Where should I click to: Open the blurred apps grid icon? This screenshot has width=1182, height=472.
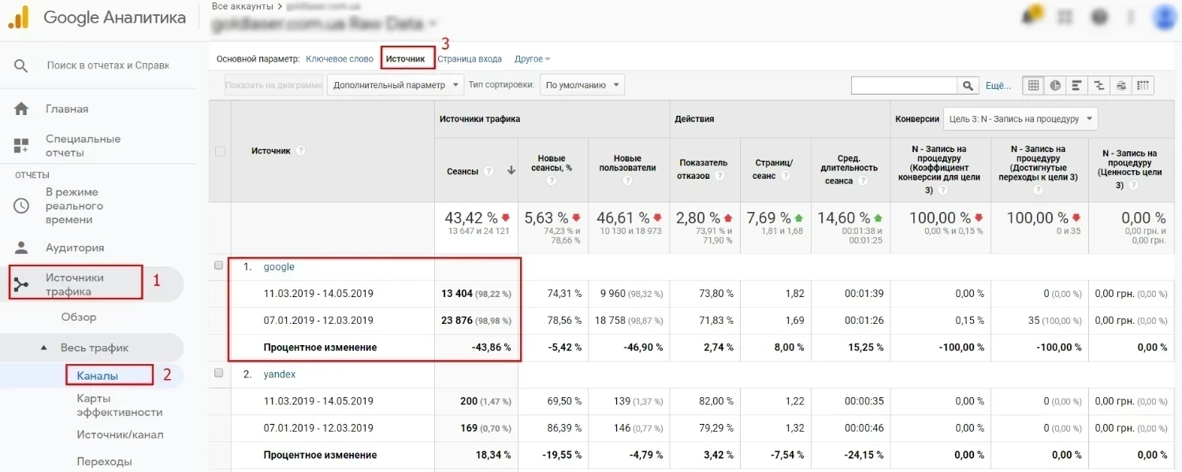1065,17
